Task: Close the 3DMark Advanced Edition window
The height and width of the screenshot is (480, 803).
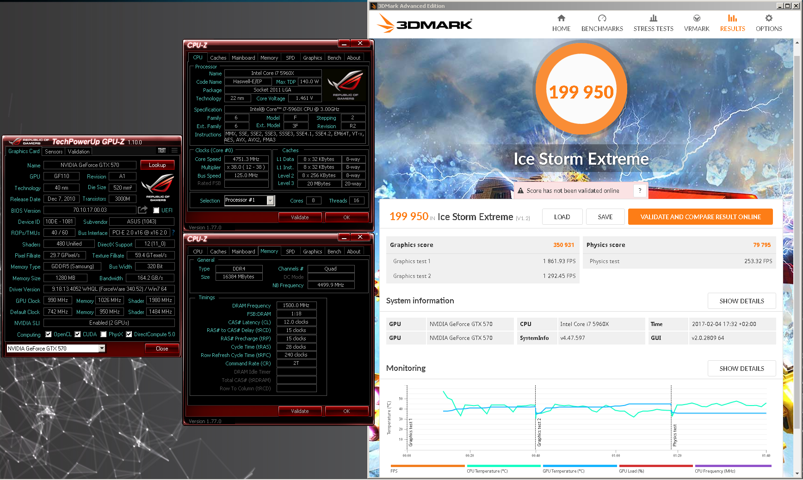Action: (796, 6)
